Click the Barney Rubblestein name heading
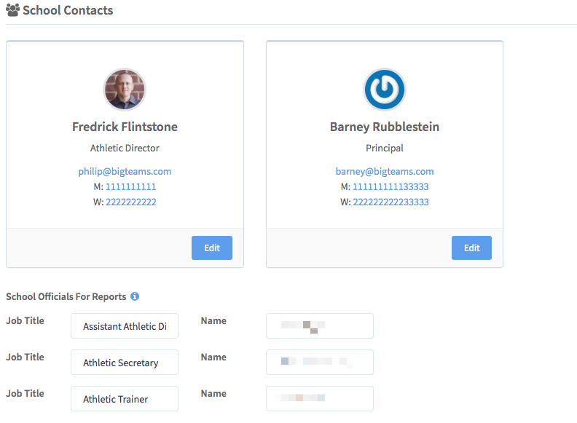 pos(384,127)
